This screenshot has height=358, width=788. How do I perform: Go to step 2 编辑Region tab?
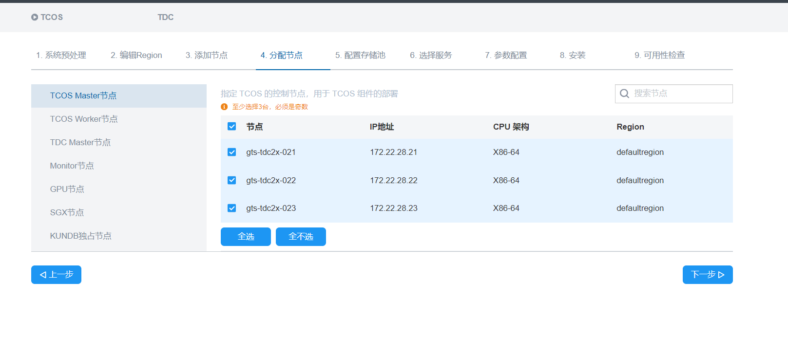136,55
